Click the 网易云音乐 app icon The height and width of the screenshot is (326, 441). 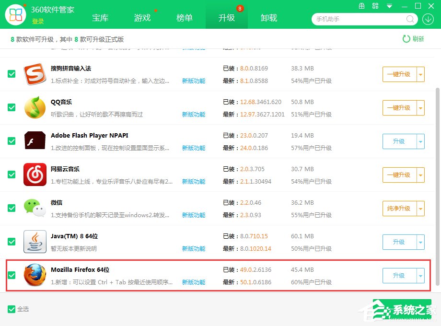(34, 175)
